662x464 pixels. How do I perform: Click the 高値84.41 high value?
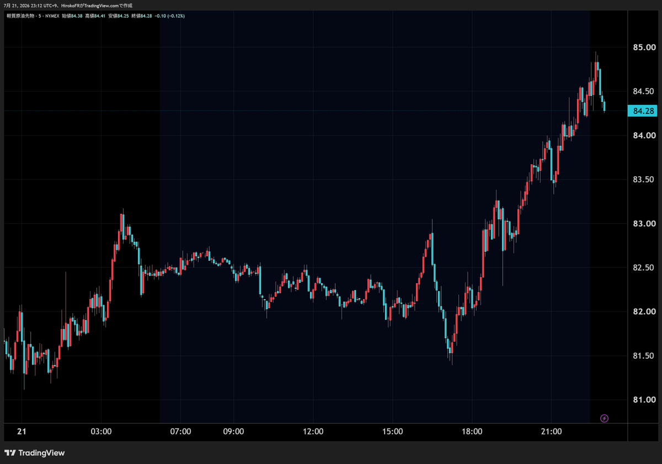(95, 16)
